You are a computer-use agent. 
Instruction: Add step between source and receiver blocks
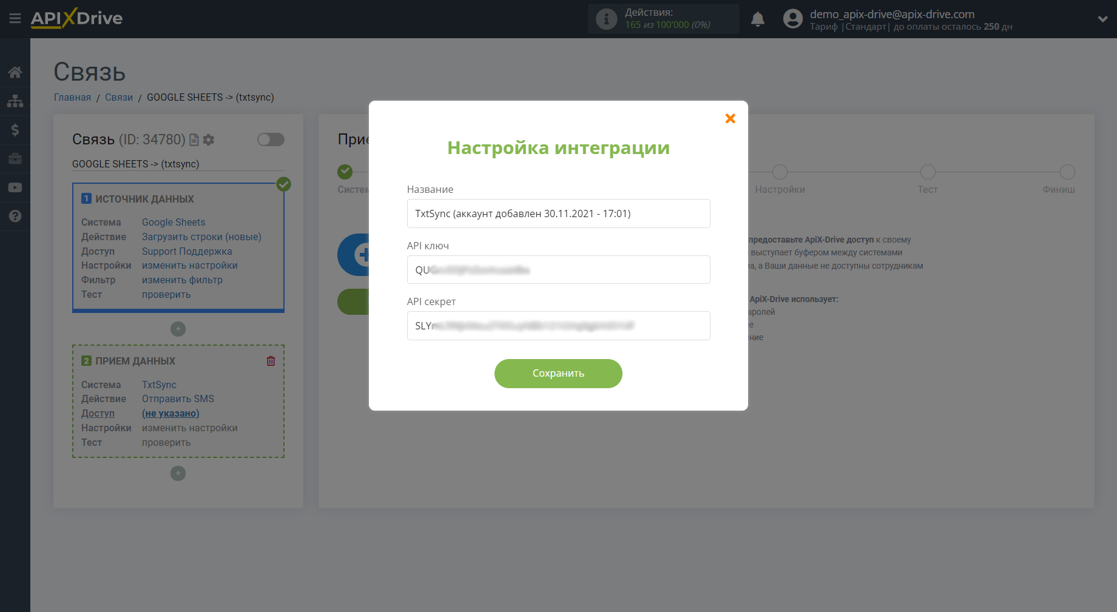tap(178, 329)
